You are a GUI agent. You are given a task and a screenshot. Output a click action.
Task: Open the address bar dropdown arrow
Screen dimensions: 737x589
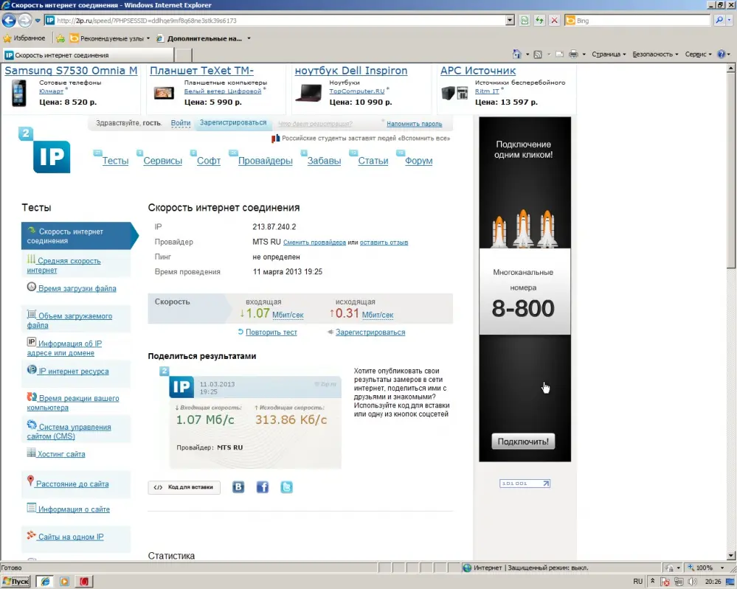(x=510, y=20)
